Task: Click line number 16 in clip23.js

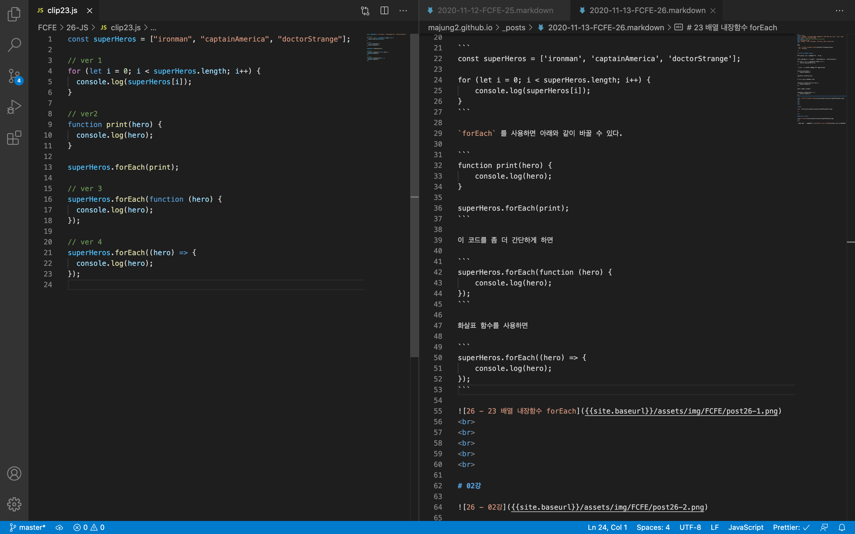Action: coord(48,199)
